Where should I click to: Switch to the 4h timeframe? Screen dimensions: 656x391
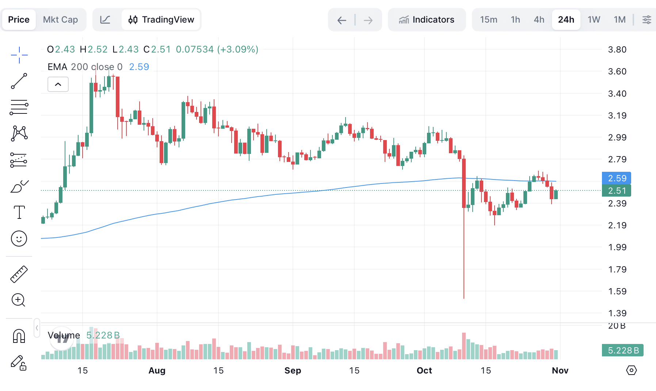click(x=539, y=20)
